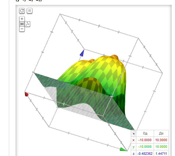
Task: Pause the 3D plot rotation
Action: (x=30, y=11)
